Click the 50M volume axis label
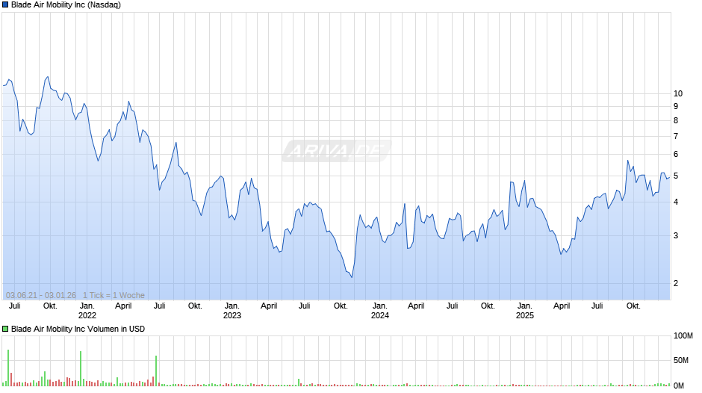702x393 pixels. [681, 360]
